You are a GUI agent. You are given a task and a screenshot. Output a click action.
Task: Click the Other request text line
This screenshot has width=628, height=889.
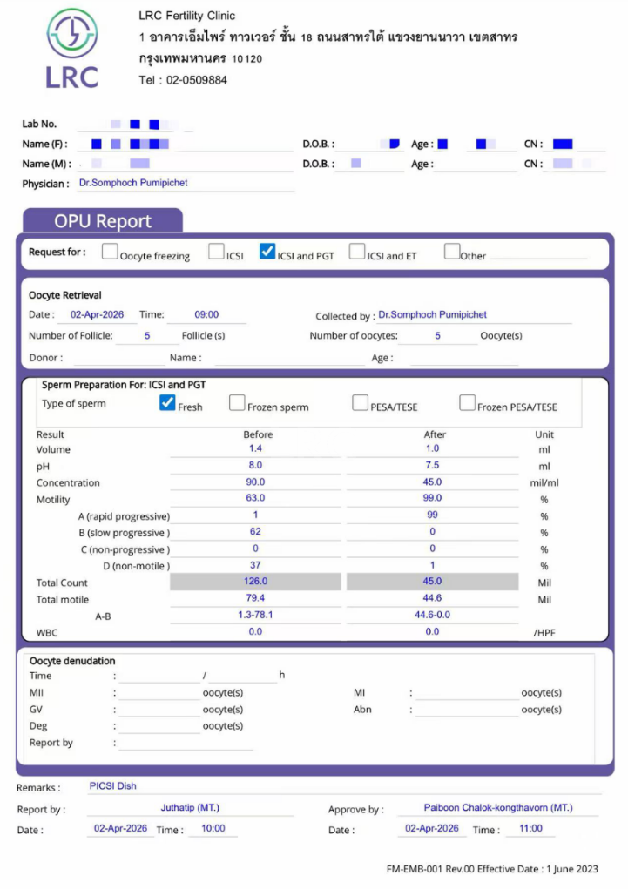[x=537, y=253]
